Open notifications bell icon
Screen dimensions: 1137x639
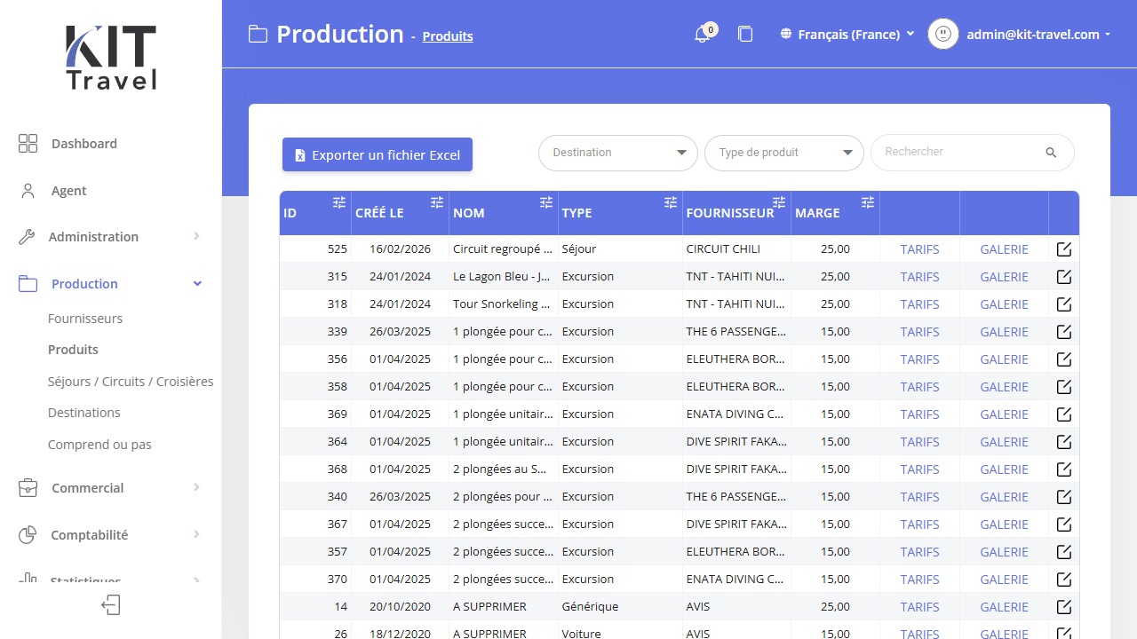tap(702, 35)
